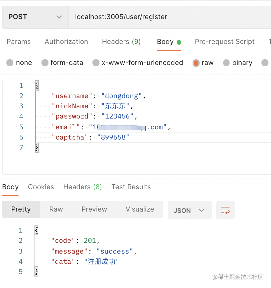This screenshot has height=288, width=271.
Task: Open the Authorization tab
Action: tap(66, 42)
